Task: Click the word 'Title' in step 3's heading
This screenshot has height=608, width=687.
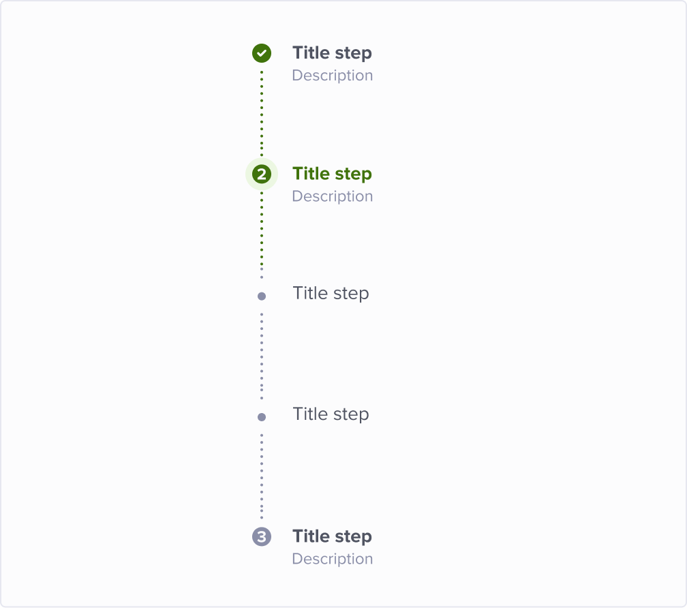Action: pyautogui.click(x=311, y=536)
